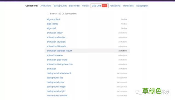Screen dimensions: 175x100
Task: Open the animation shorthand property
Action: coord(52,69)
